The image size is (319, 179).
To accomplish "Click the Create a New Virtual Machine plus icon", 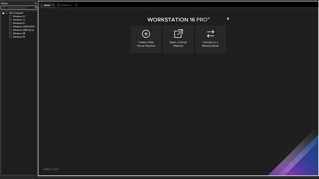I will click(146, 34).
